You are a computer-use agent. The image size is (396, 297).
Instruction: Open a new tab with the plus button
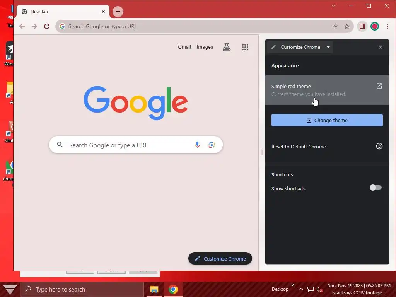tap(118, 12)
